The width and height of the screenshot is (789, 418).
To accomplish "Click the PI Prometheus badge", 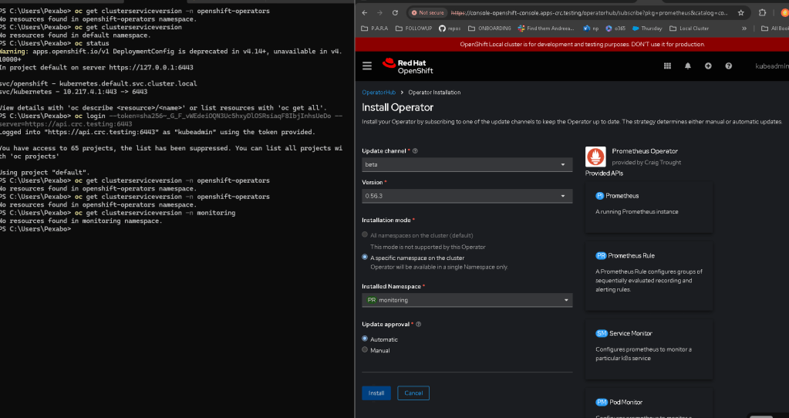I will click(599, 196).
